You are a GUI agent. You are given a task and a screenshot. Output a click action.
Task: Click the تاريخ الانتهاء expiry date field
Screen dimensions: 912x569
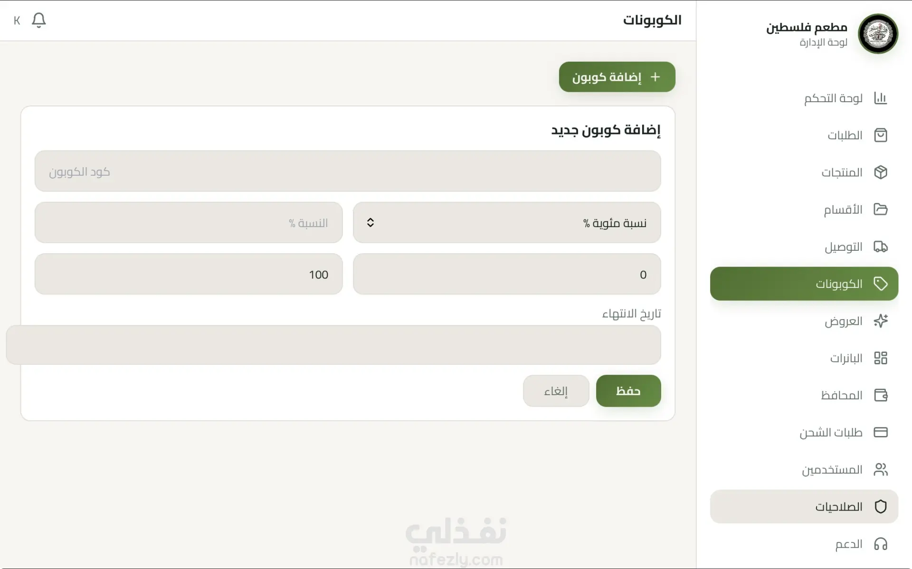tap(333, 345)
